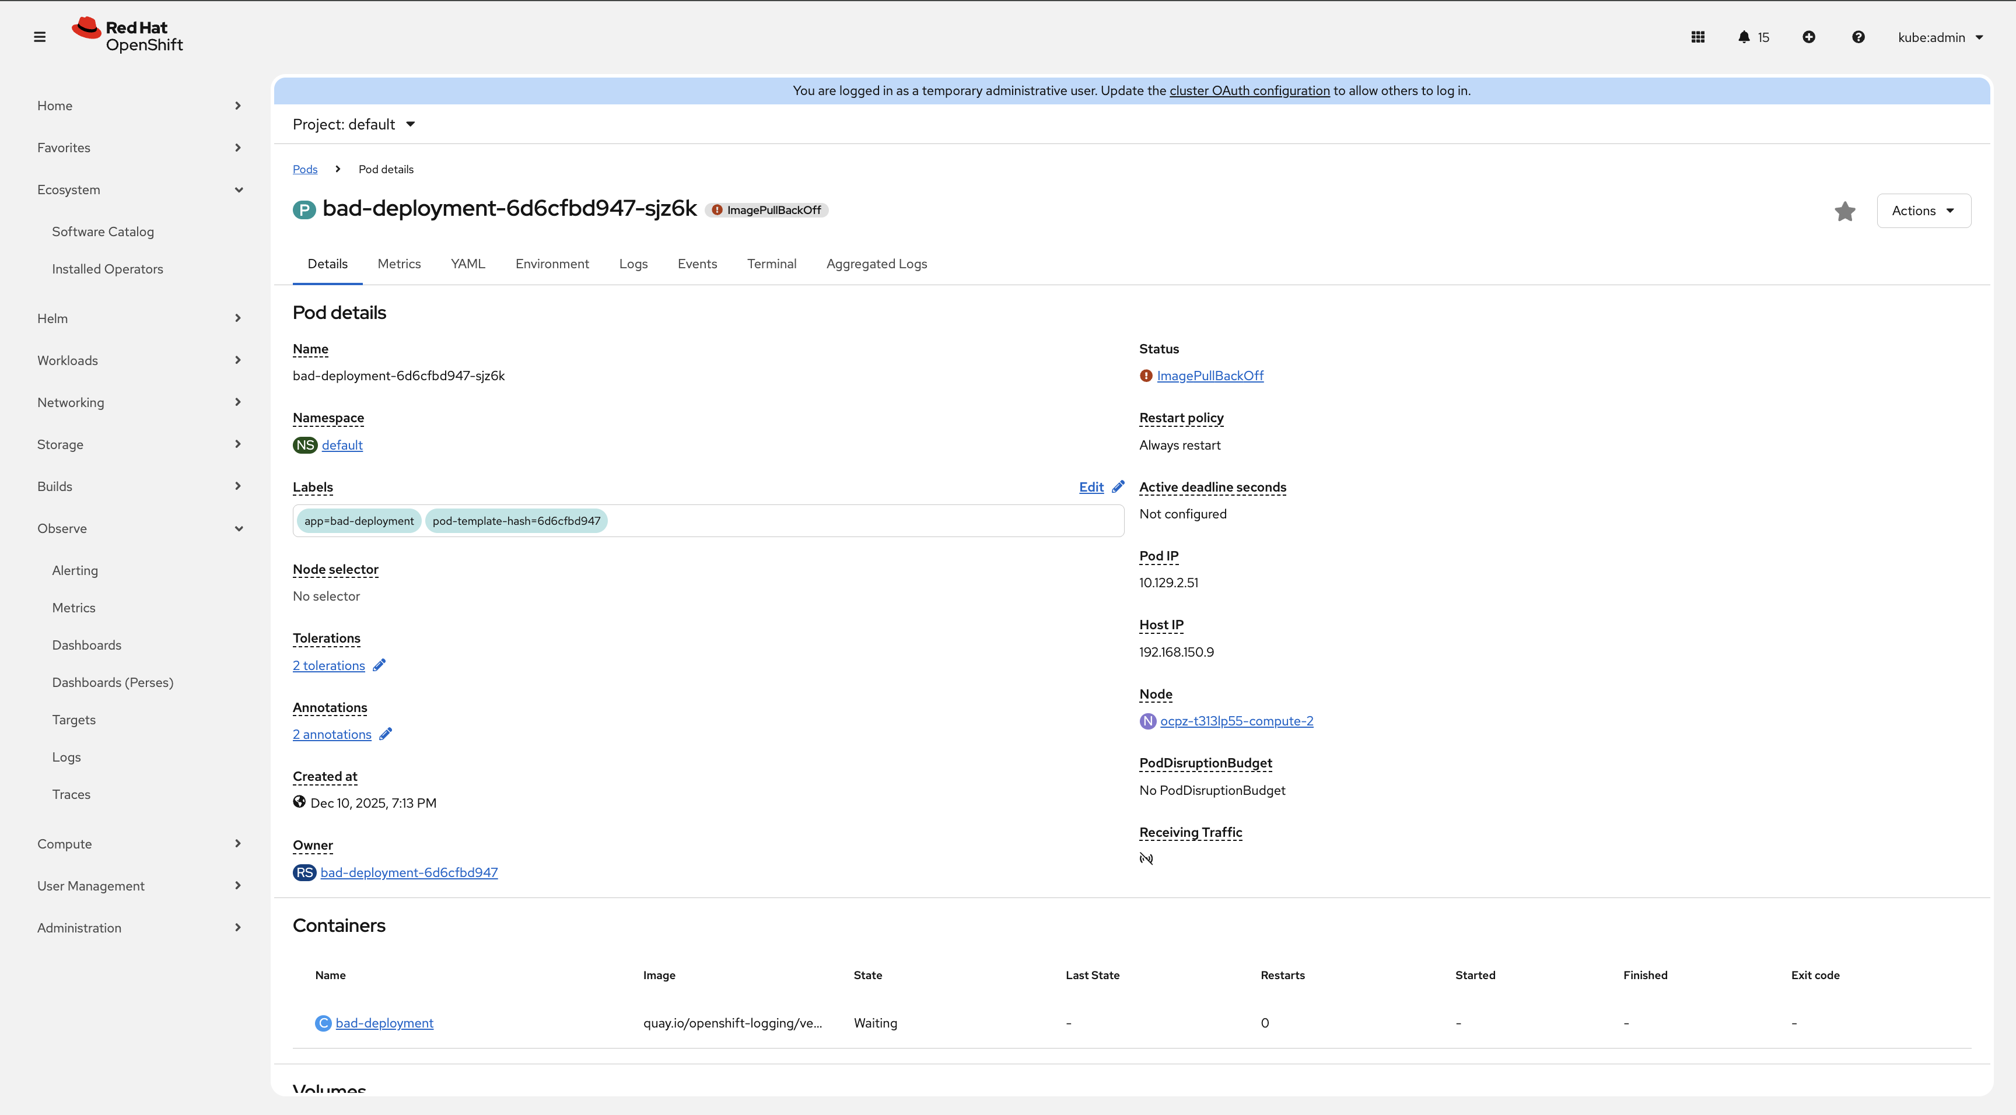Open the help question mark icon
Screen dimensions: 2016x1115
point(1858,37)
